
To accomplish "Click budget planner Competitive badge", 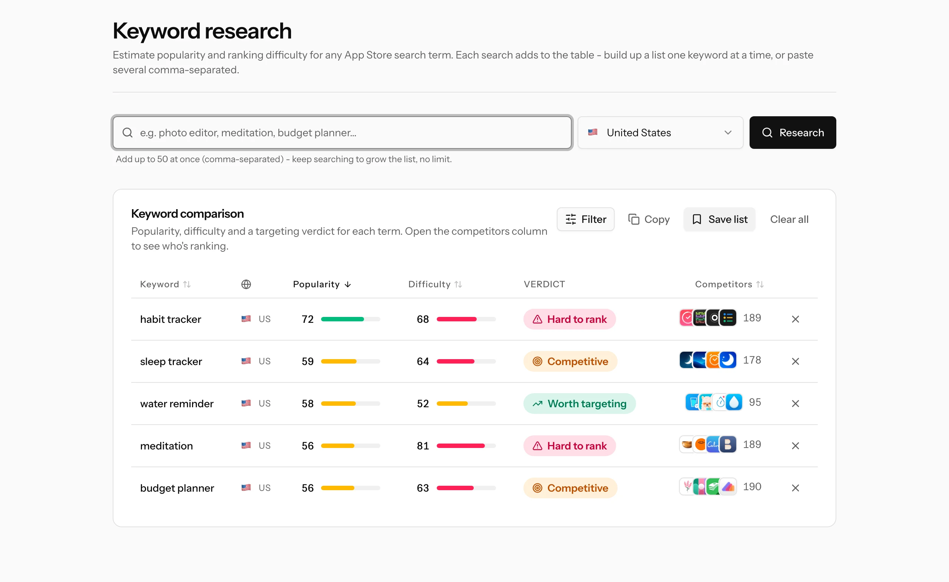I will 570,488.
